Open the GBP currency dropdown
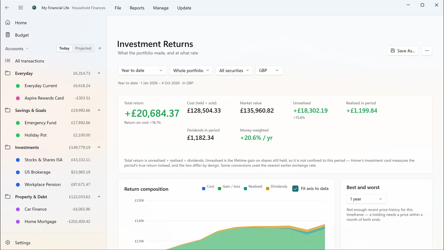 point(269,71)
